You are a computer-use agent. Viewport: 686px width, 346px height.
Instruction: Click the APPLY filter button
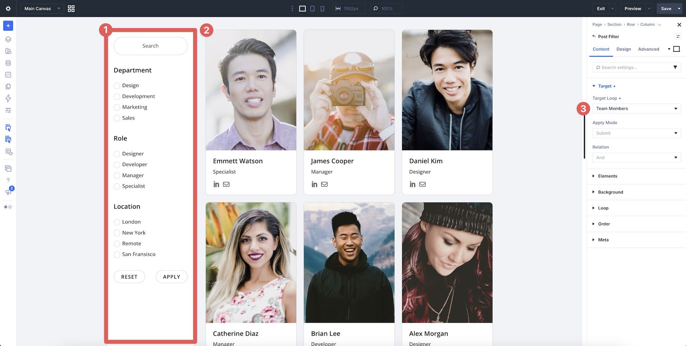coord(171,277)
